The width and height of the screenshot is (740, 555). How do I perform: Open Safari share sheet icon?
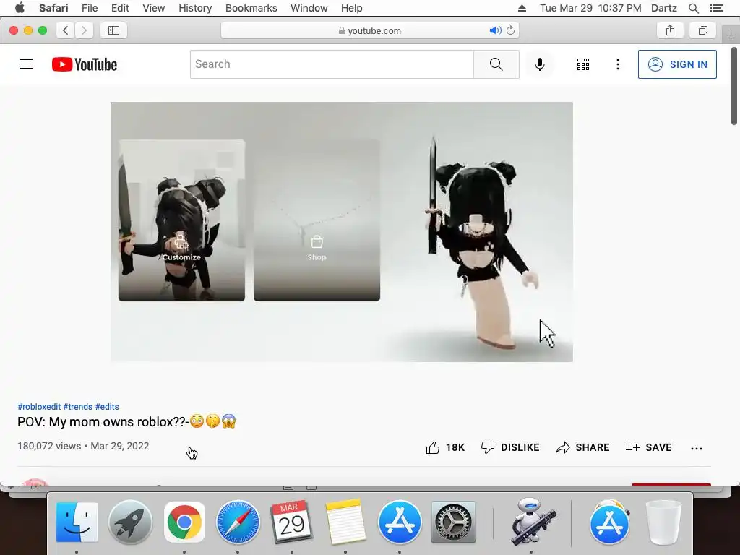click(x=670, y=30)
